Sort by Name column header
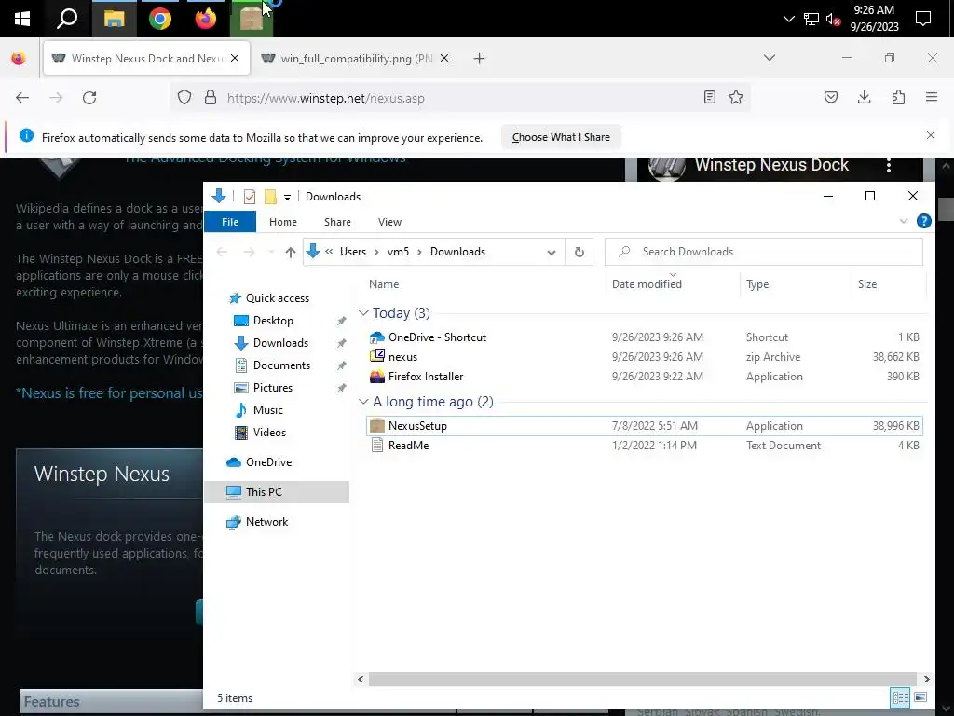The height and width of the screenshot is (716, 954). click(x=384, y=284)
